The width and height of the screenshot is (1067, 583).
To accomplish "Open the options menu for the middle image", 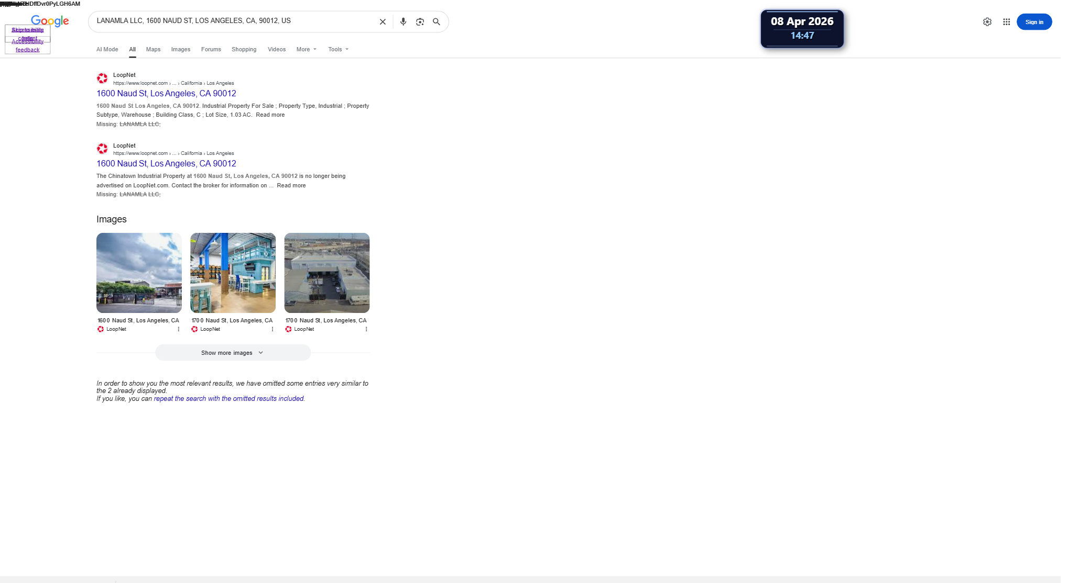I will pos(273,329).
